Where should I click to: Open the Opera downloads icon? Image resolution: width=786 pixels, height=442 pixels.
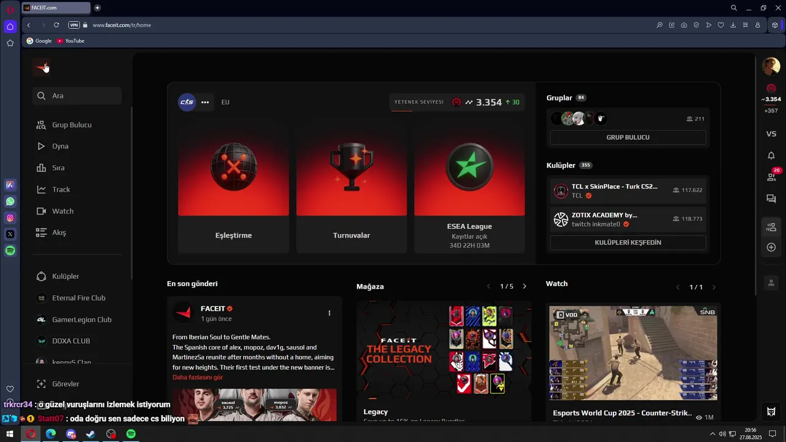pos(733,25)
